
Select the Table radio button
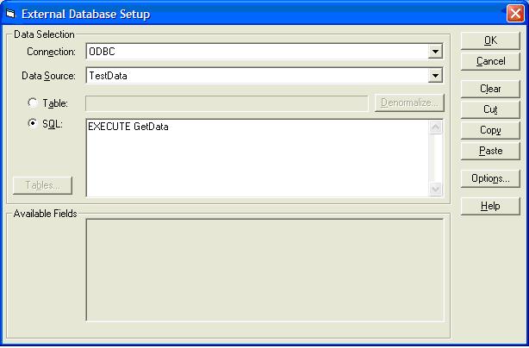click(33, 103)
